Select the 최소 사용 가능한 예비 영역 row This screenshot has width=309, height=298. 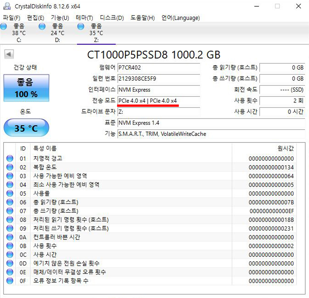click(x=150, y=185)
